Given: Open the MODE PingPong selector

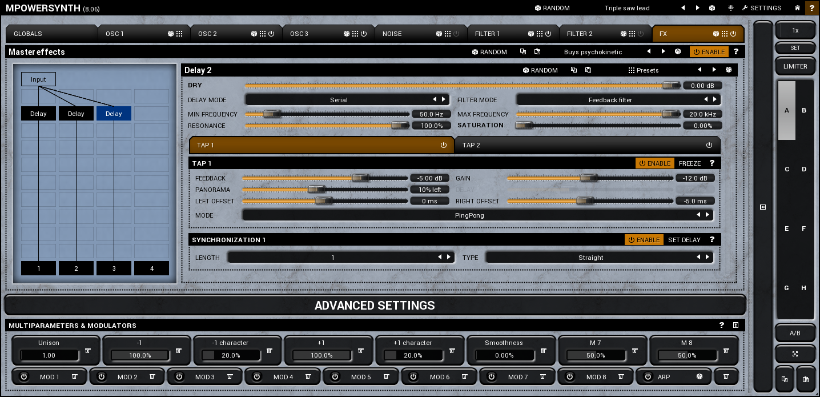Looking at the screenshot, I should coord(468,215).
